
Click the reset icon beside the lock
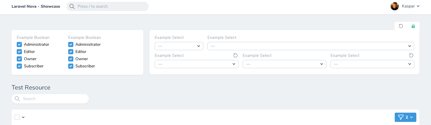click(401, 26)
